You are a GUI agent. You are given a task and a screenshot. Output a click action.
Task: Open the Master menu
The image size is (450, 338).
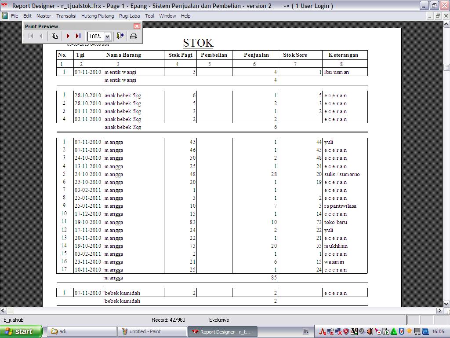coord(44,16)
